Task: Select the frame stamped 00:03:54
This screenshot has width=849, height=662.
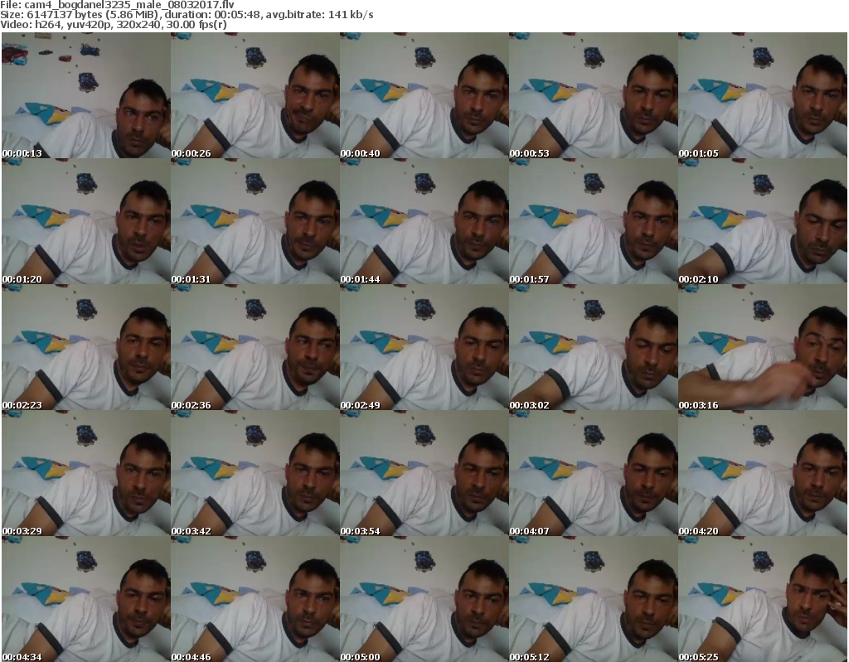Action: tap(424, 473)
